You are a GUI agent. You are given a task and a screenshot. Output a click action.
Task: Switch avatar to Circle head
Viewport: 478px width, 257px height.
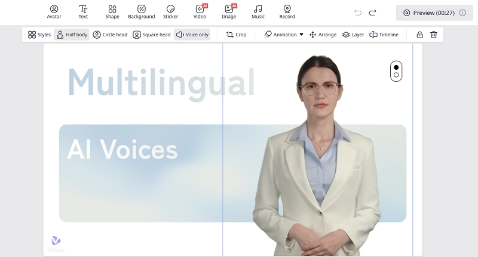click(x=110, y=35)
